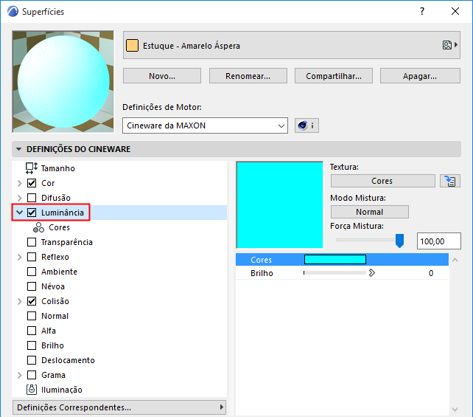This screenshot has width=473, height=417.
Task: Click the Brilho slider track
Action: pyautogui.click(x=334, y=273)
